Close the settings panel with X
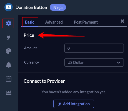 pos(122,21)
